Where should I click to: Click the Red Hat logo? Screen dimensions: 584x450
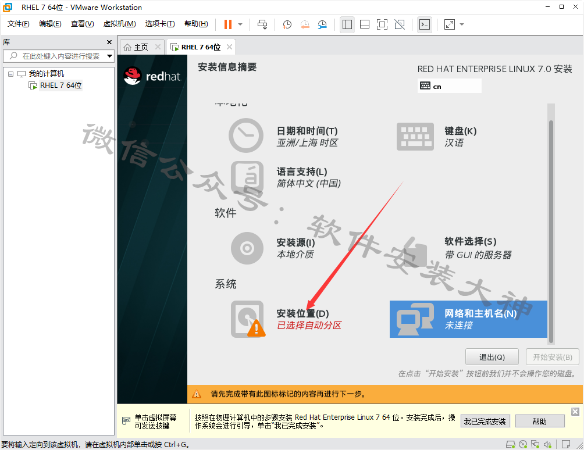(x=152, y=76)
